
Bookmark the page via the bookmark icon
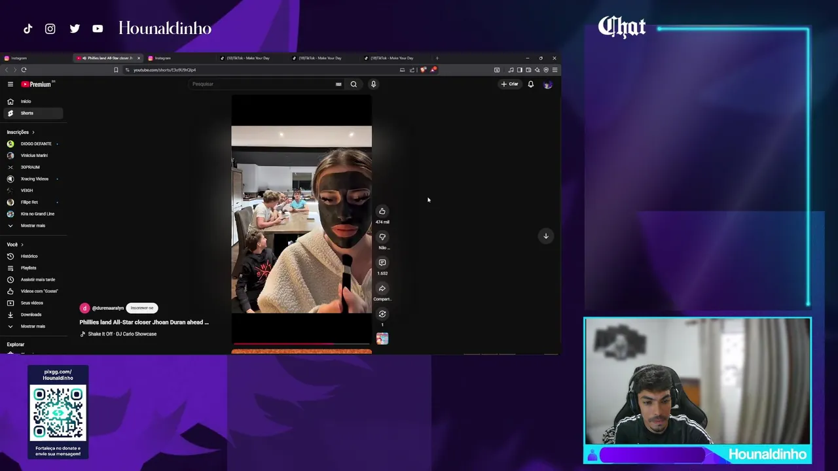(x=116, y=70)
